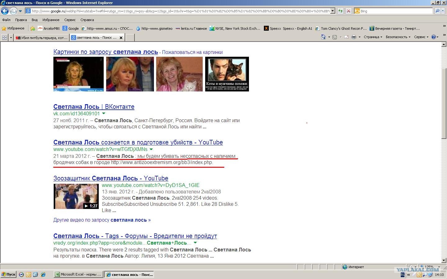Image resolution: width=447 pixels, height=279 pixels.
Task: Stop loading with the red X icon
Action: 349,11
